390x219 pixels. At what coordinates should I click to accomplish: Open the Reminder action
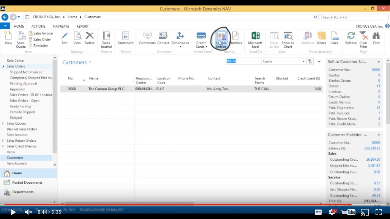(38, 46)
